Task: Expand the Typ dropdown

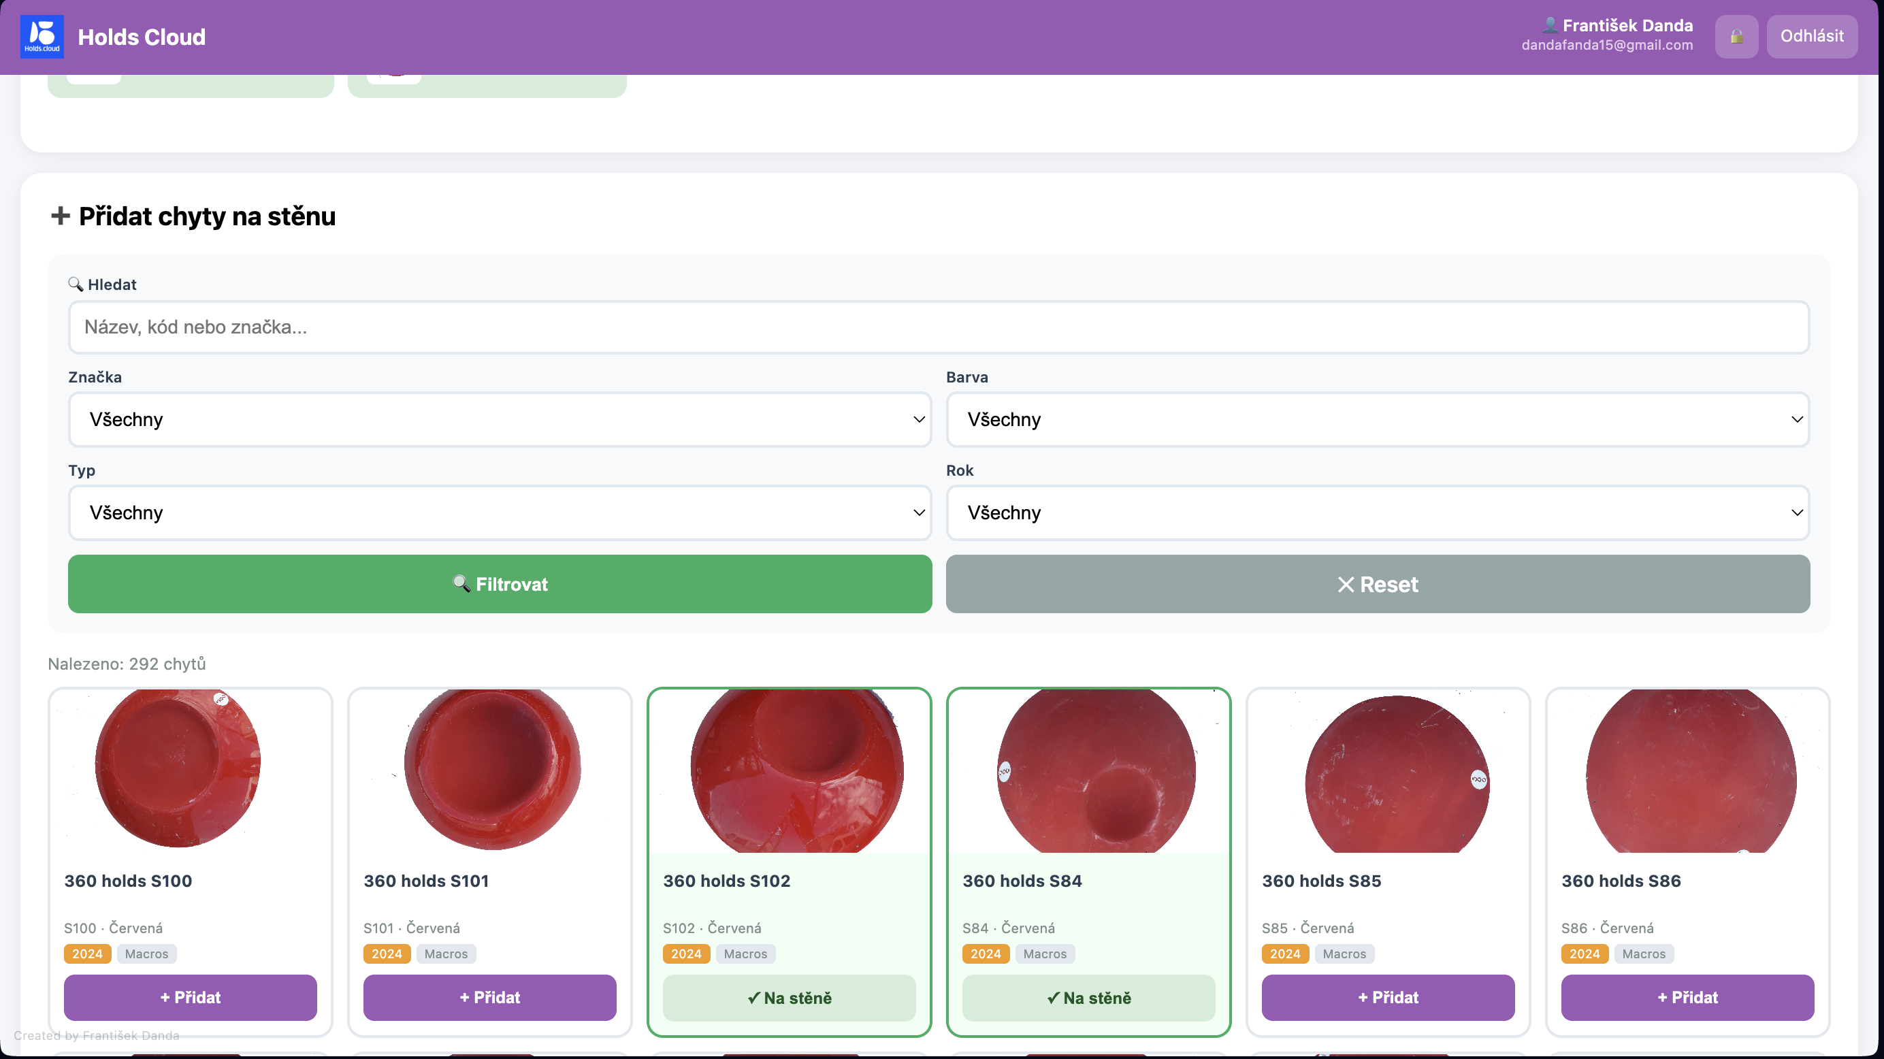Action: pyautogui.click(x=500, y=512)
